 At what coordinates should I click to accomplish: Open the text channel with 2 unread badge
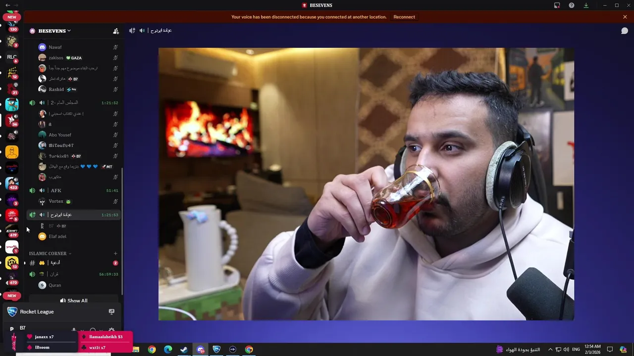[74, 263]
